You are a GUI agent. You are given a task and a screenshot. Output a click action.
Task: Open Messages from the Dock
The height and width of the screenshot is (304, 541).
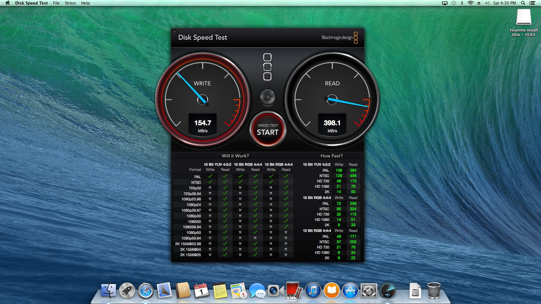tap(257, 290)
